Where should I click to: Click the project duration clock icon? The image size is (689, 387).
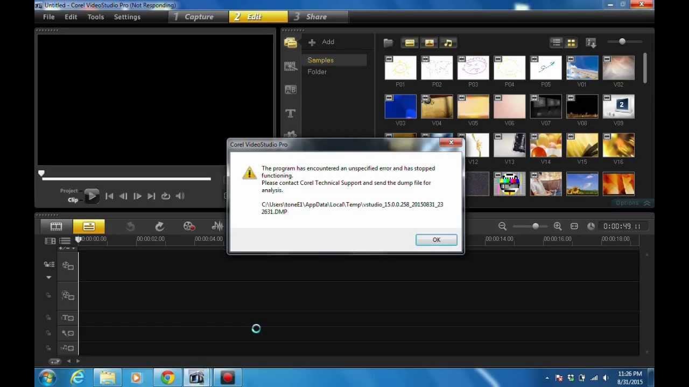pos(591,226)
